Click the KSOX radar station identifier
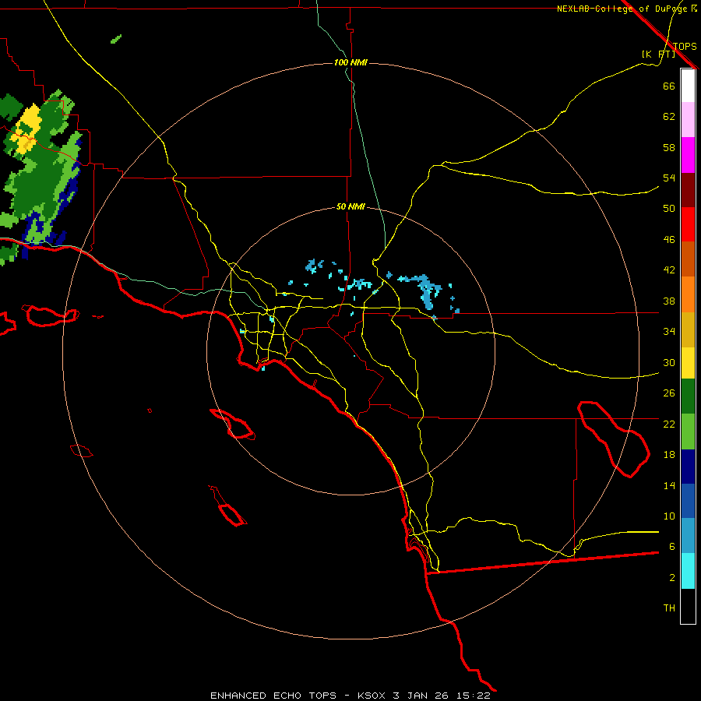Image resolution: width=701 pixels, height=701 pixels. pos(371,696)
